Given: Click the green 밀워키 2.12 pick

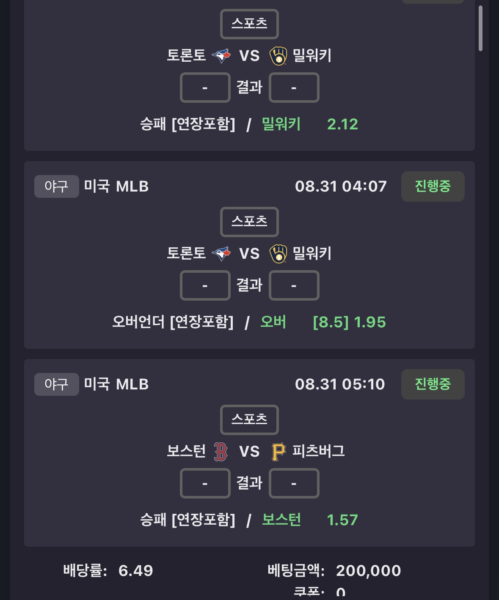Looking at the screenshot, I should 310,124.
